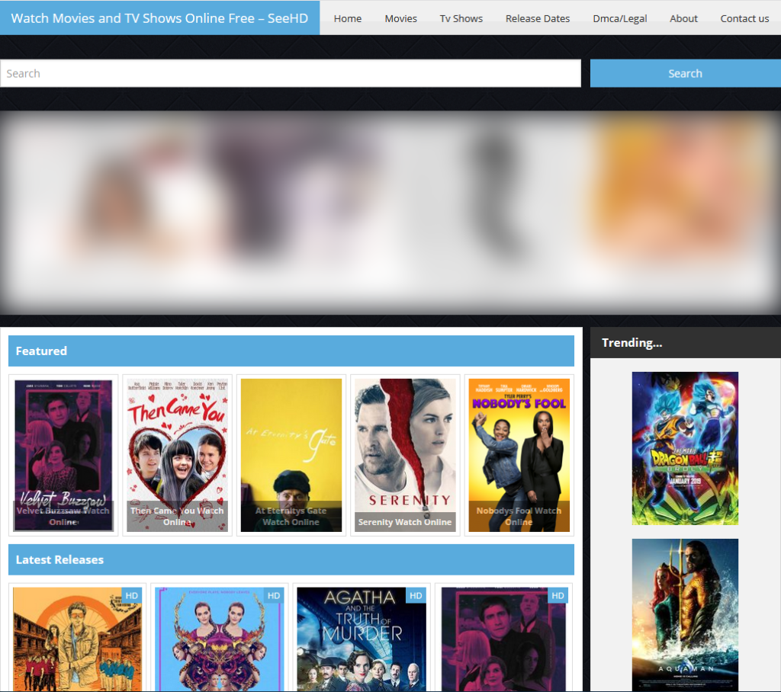The image size is (781, 692).
Task: Click the blue Search button
Action: pyautogui.click(x=686, y=73)
